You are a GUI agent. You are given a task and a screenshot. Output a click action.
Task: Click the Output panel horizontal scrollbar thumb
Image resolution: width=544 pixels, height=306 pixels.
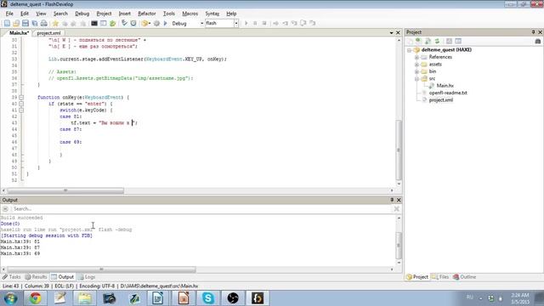point(101,269)
